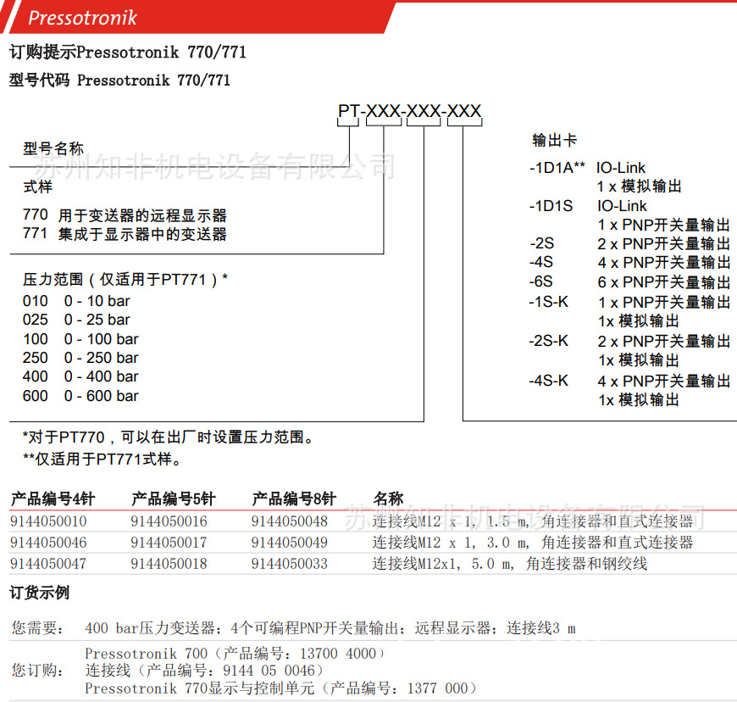
Task: Click the 型号名称 label
Action: [53, 148]
